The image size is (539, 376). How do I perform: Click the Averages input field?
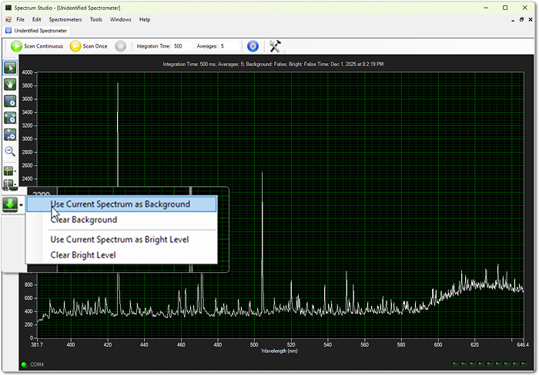coord(229,46)
